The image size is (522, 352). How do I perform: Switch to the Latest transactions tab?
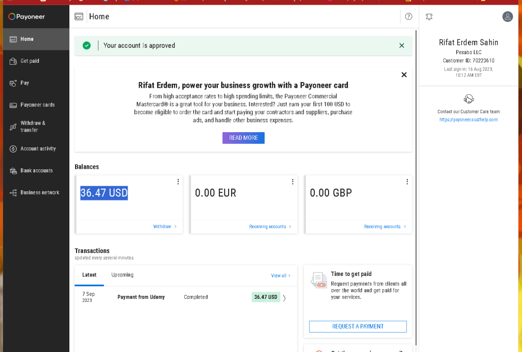[89, 275]
